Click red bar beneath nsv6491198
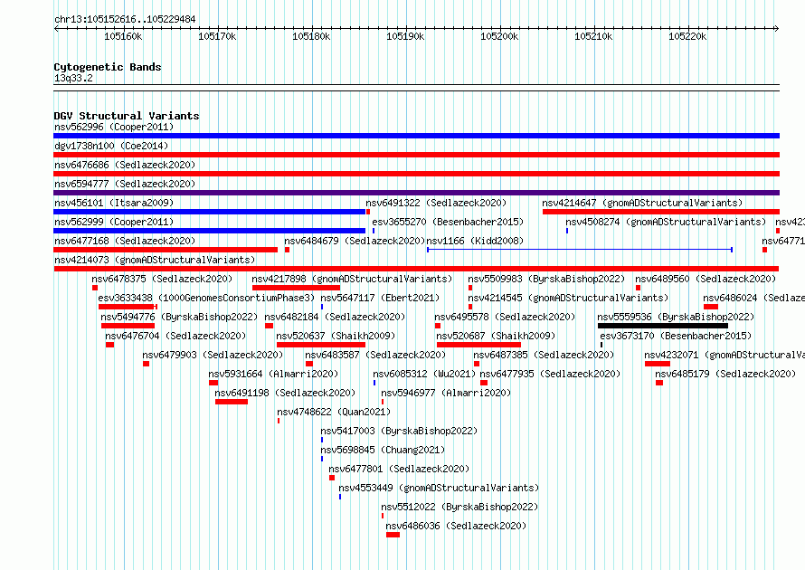The height and width of the screenshot is (570, 805). tap(232, 402)
